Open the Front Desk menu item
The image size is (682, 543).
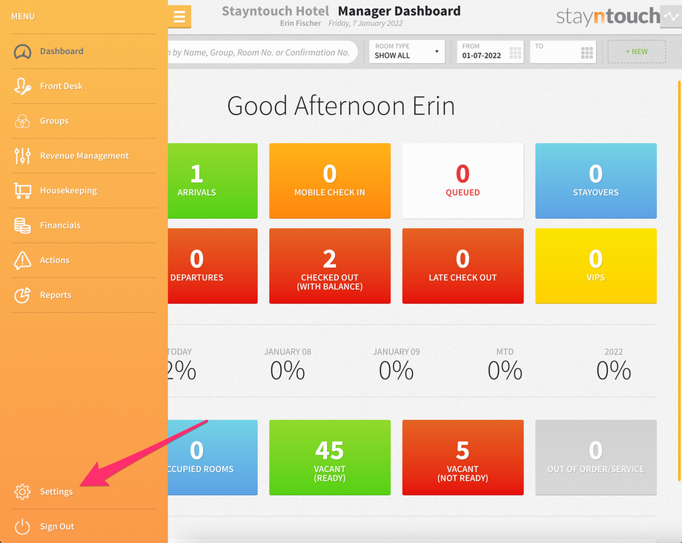[62, 86]
